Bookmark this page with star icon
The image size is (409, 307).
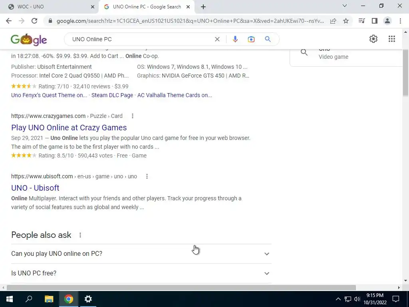(346, 21)
